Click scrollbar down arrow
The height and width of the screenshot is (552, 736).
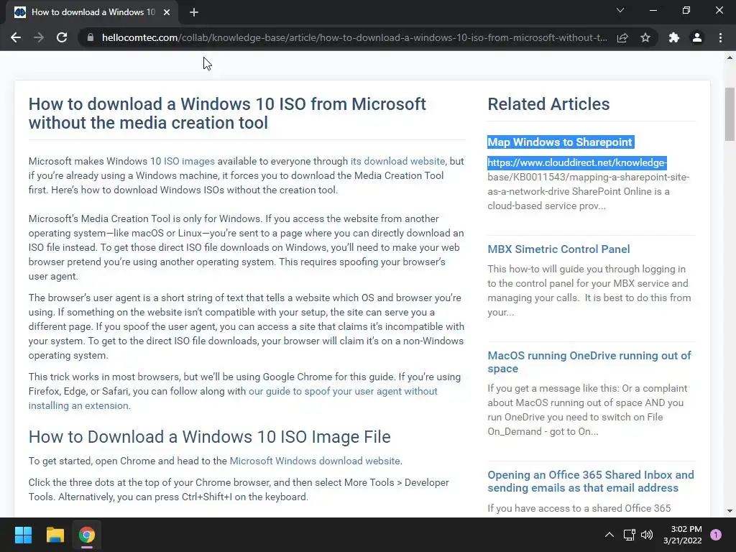point(730,511)
